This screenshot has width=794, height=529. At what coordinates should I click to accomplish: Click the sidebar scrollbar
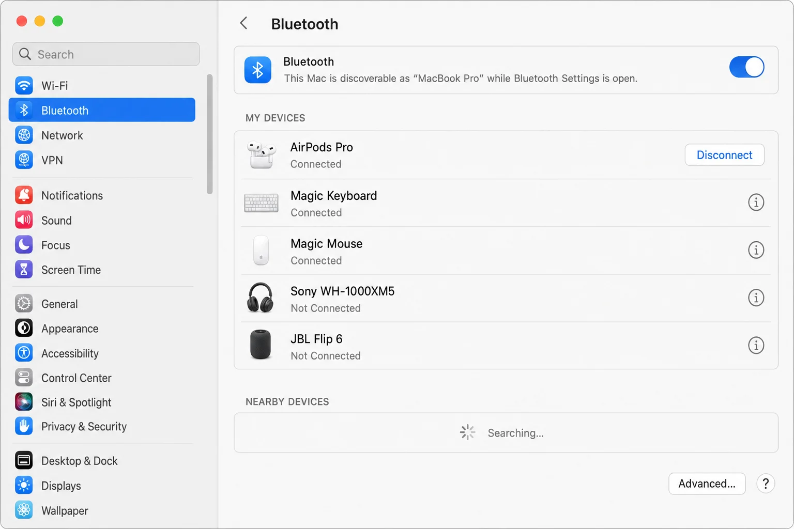209,134
